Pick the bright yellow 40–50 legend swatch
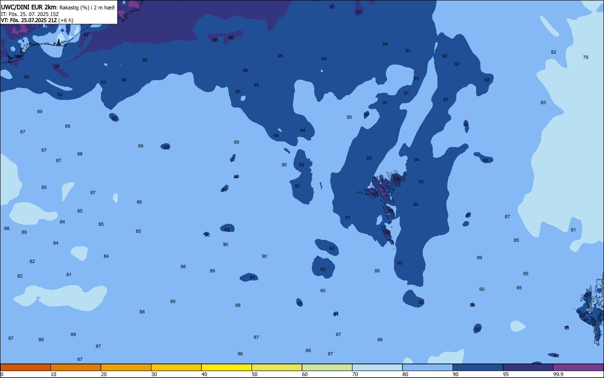This screenshot has height=378, width=604. click(x=226, y=367)
